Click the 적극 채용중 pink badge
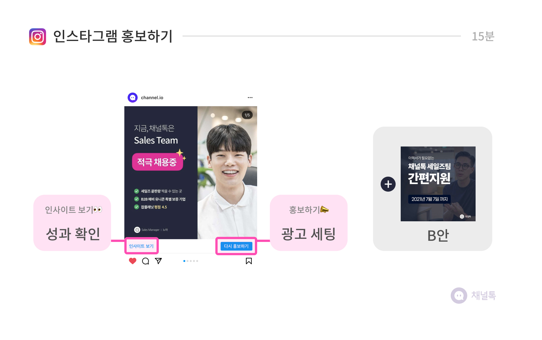The image size is (542, 340). click(x=157, y=162)
